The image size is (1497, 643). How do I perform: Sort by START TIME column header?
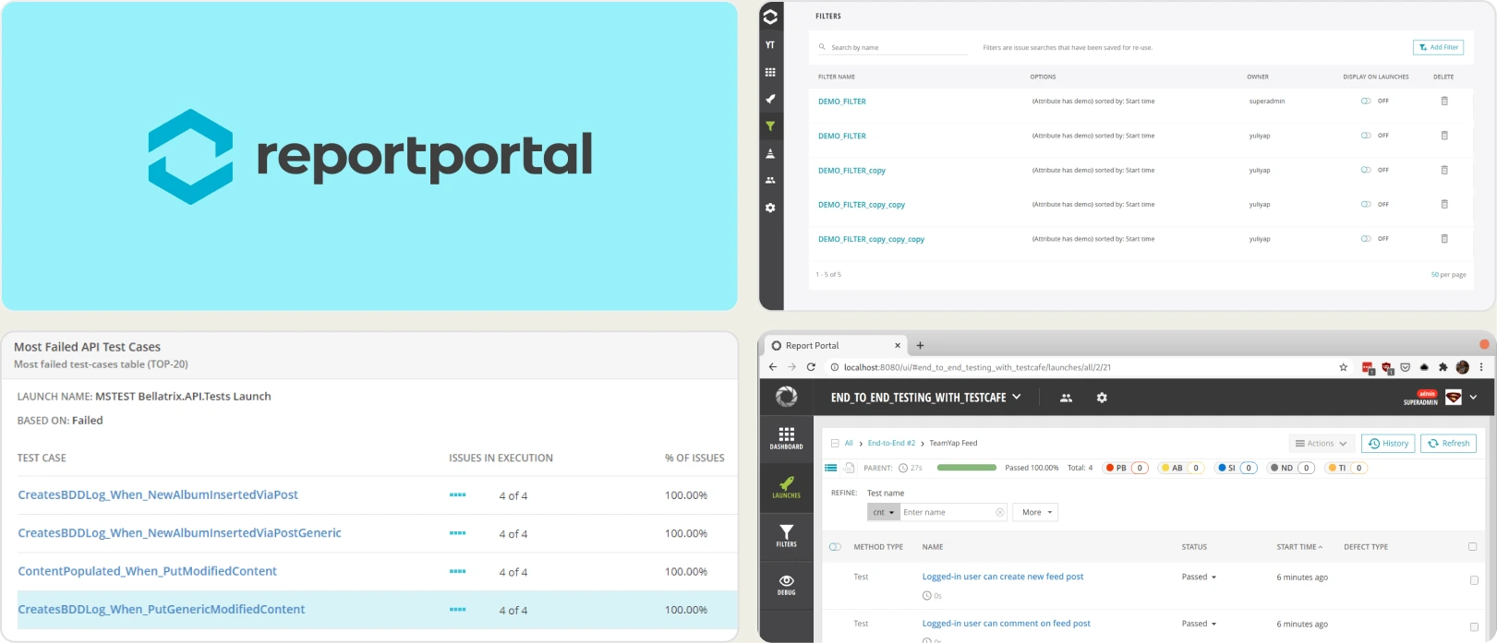[x=1298, y=547]
